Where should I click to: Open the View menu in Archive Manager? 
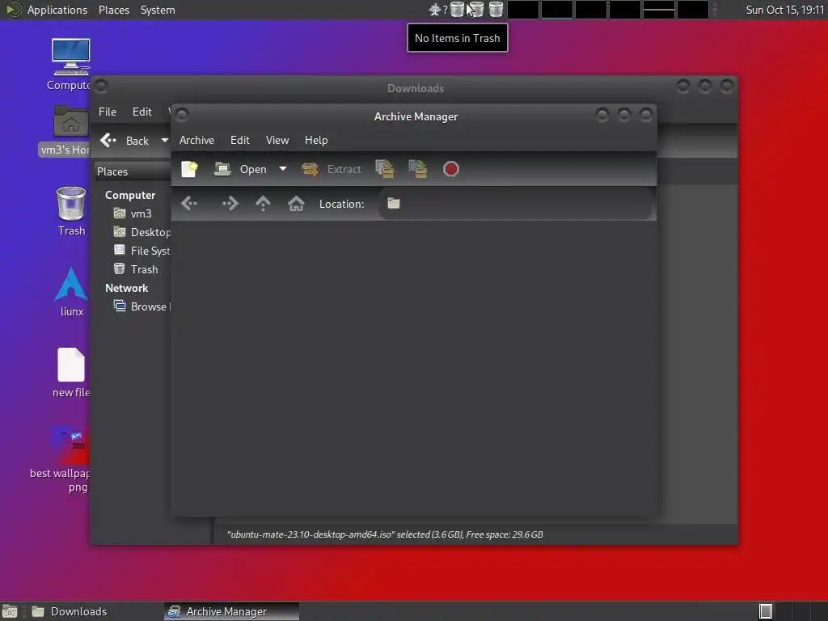pyautogui.click(x=277, y=140)
